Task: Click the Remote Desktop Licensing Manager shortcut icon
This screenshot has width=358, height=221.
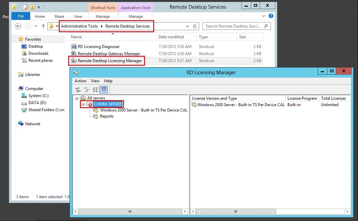Action: click(x=74, y=61)
